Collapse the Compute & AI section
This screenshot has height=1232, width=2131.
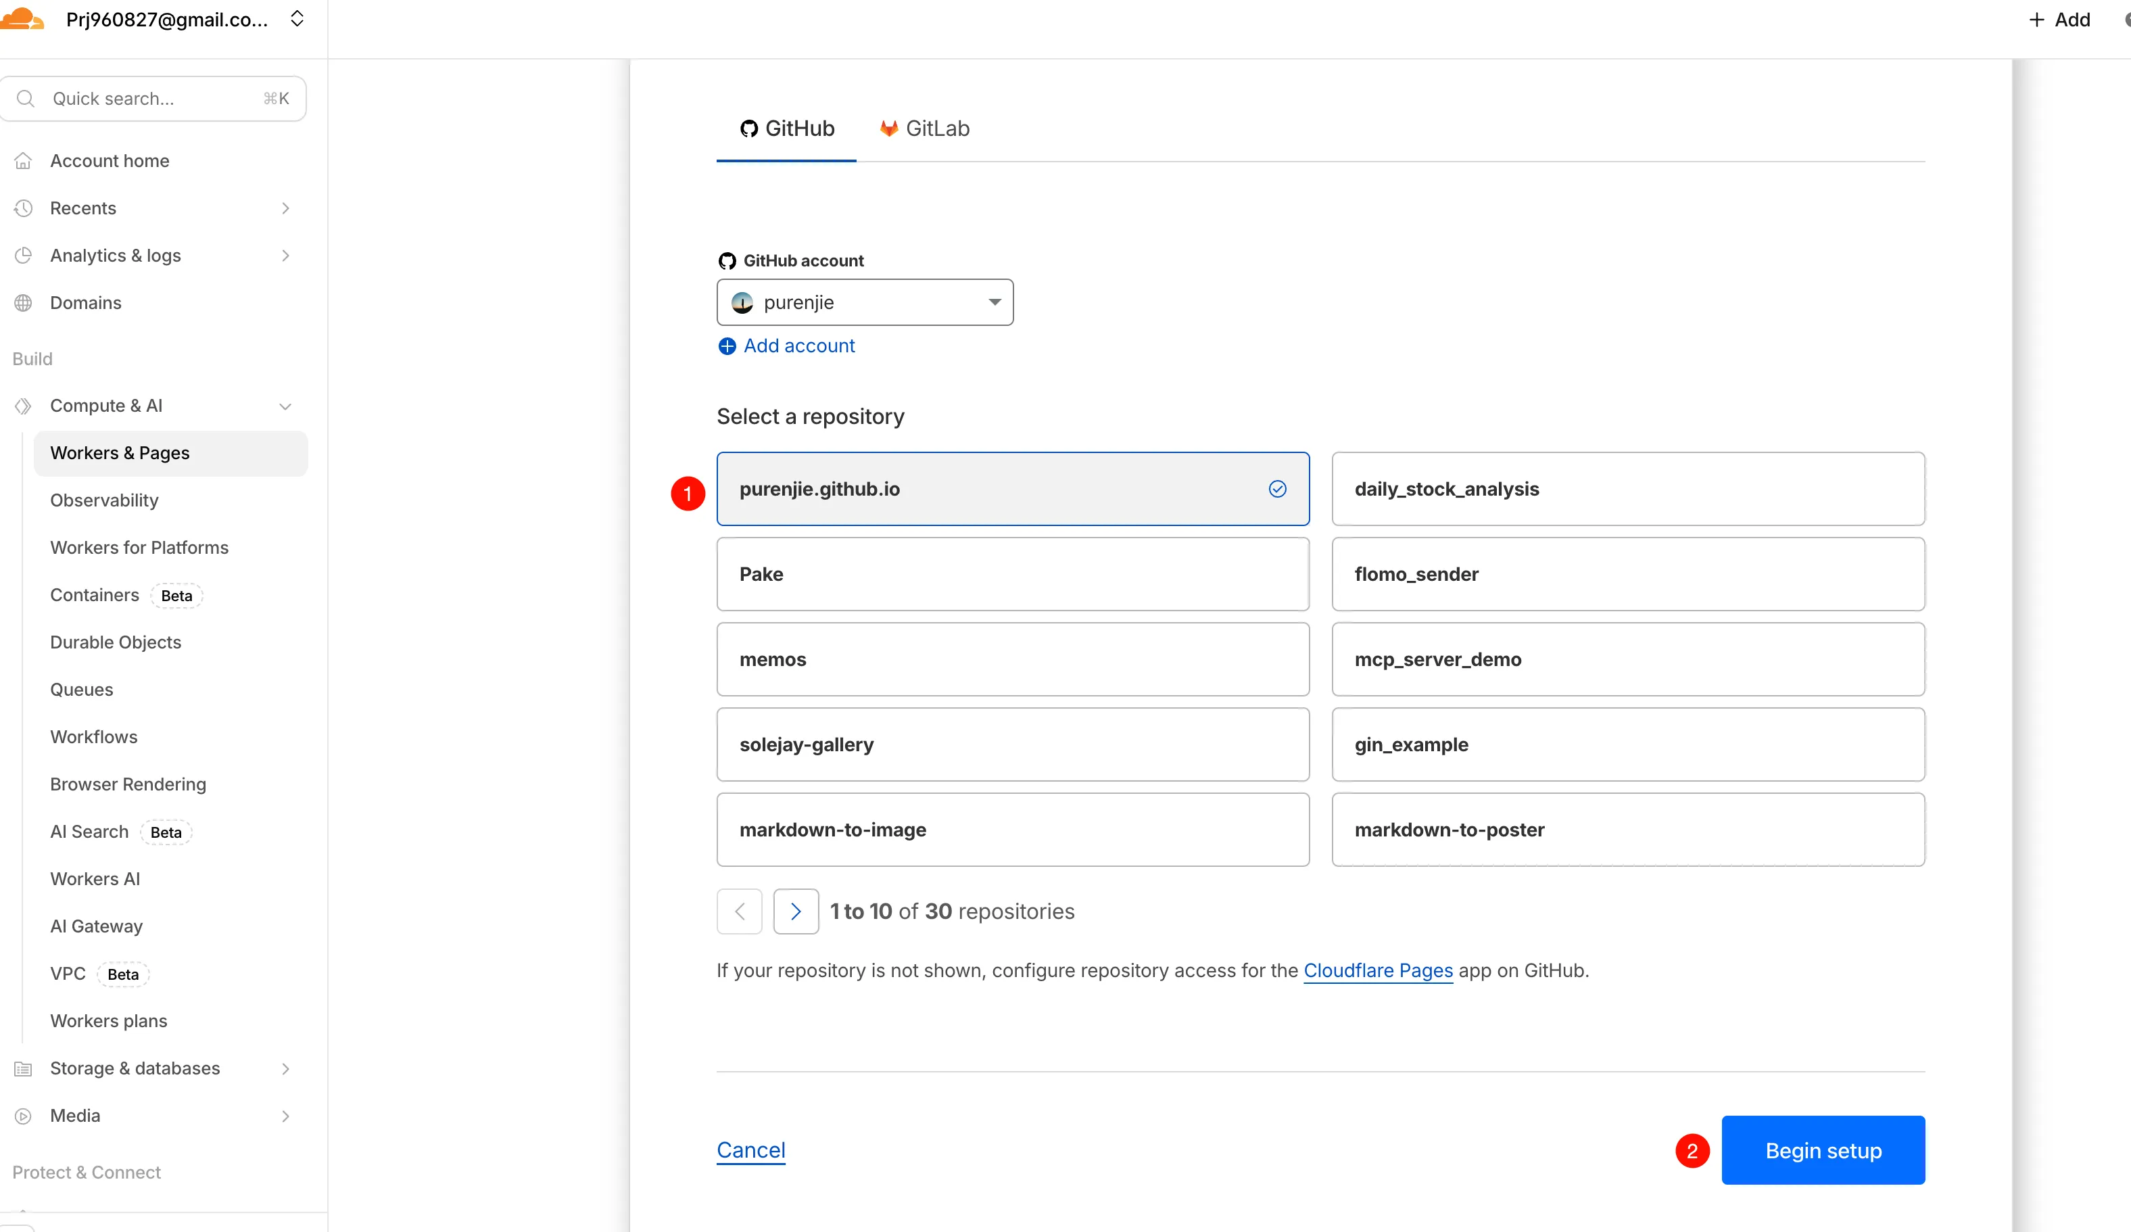[x=285, y=406]
